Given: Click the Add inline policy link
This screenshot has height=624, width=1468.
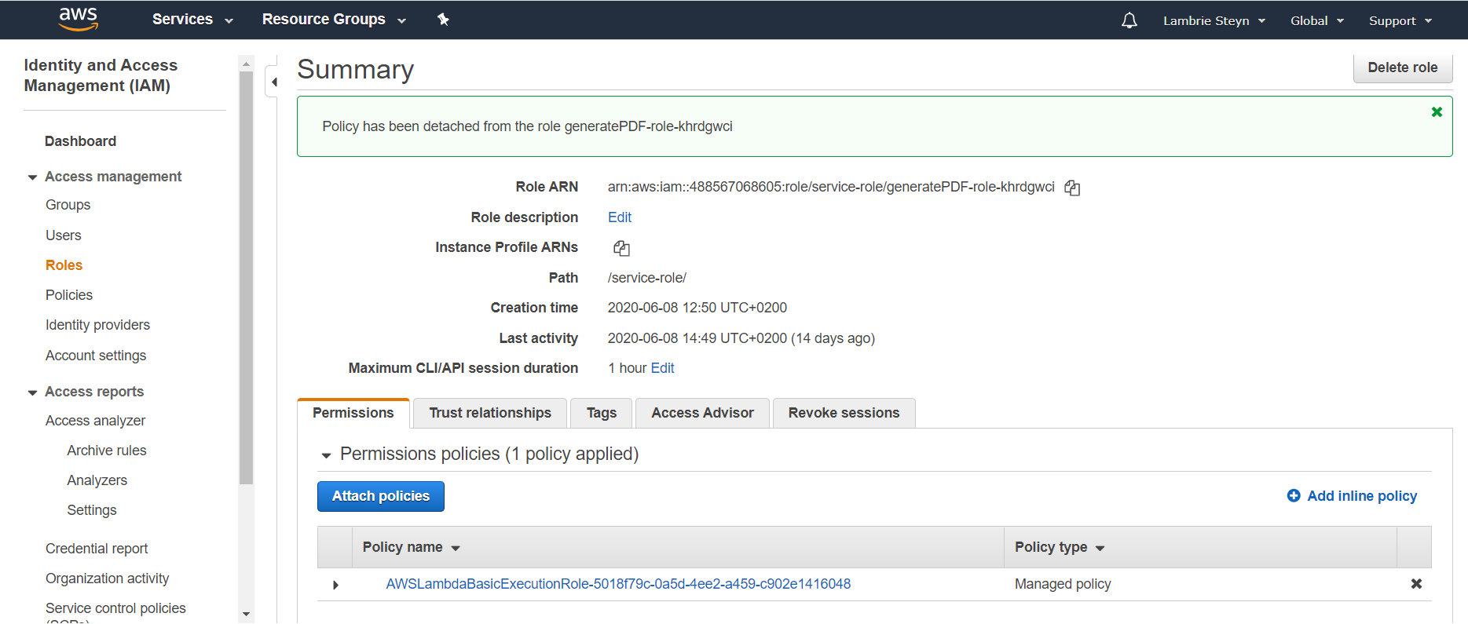Looking at the screenshot, I should click(x=1362, y=496).
